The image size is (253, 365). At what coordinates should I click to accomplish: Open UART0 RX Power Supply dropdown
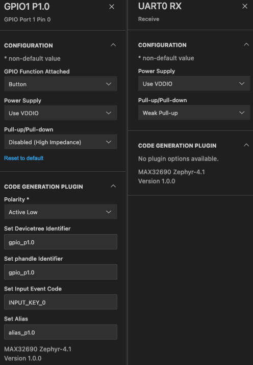click(x=194, y=83)
